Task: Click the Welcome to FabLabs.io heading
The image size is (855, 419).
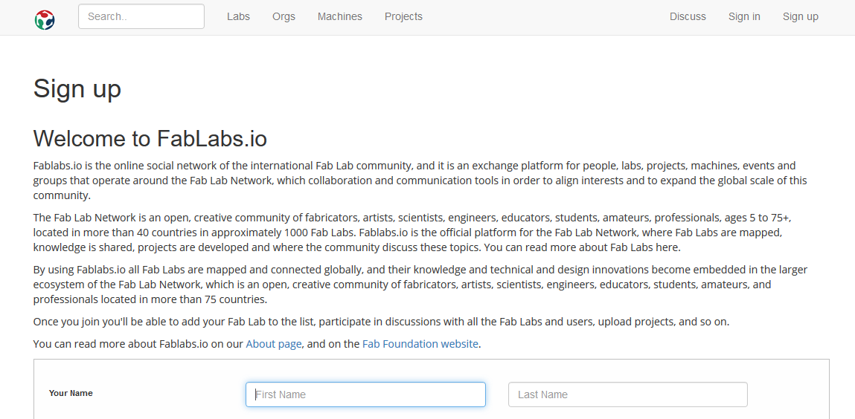Action: (150, 139)
